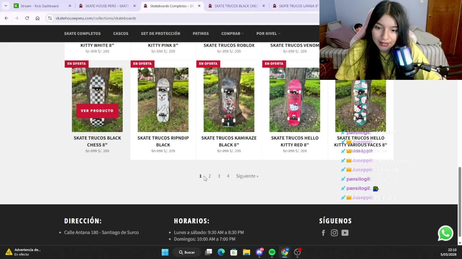Open the YouTube icon under Síguenos
The height and width of the screenshot is (259, 462).
[x=345, y=233]
